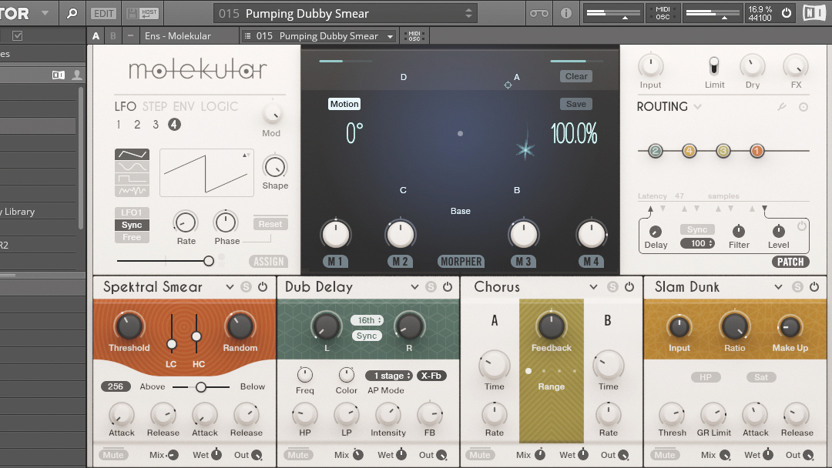
Task: Click the routing wrench icon
Action: coord(782,106)
